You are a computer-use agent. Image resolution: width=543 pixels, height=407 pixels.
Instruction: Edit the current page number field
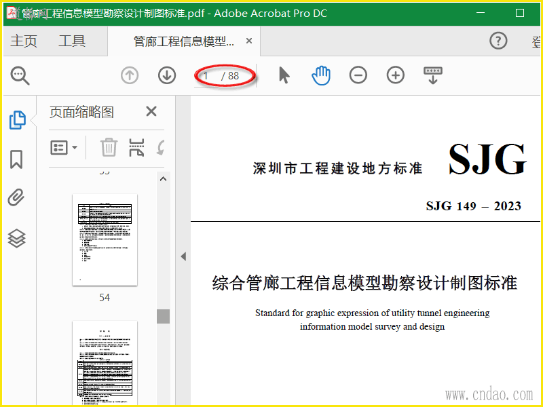click(208, 76)
